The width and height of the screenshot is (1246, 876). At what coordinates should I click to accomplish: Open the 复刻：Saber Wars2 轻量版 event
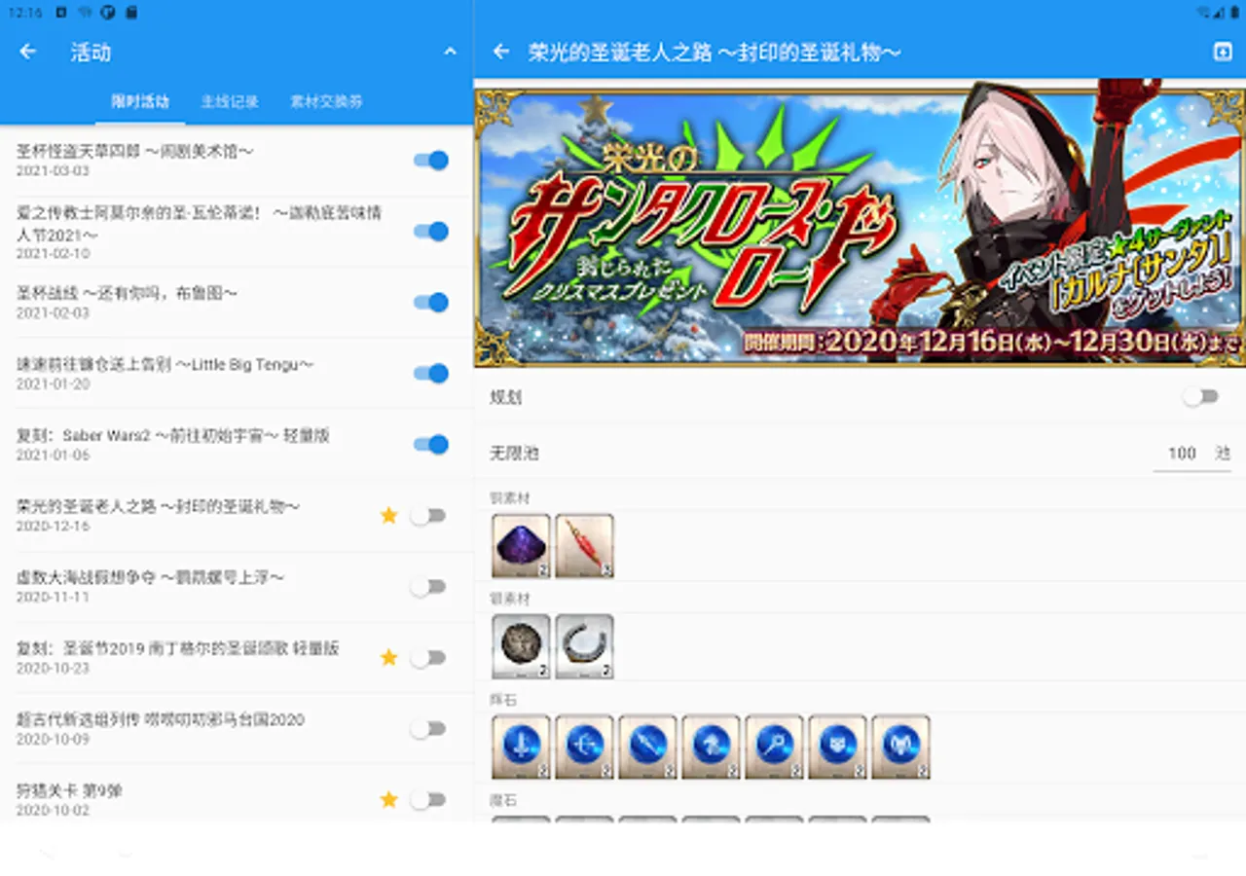point(237,445)
